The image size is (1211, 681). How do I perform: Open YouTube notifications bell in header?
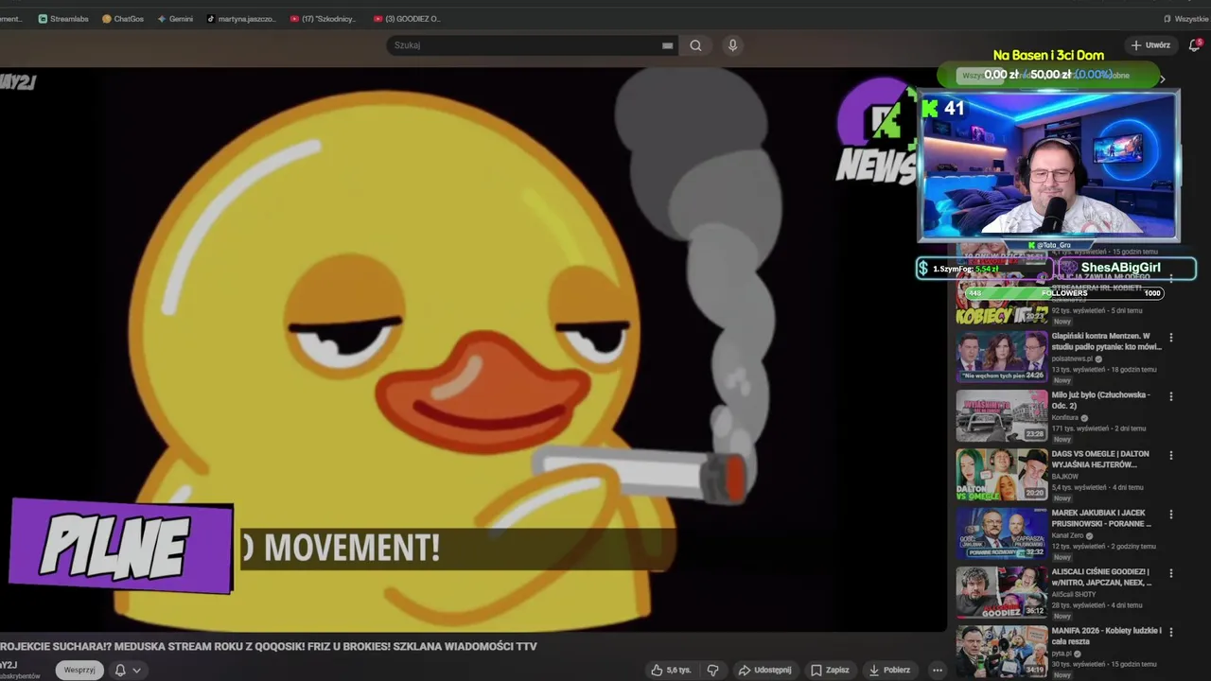[1194, 45]
